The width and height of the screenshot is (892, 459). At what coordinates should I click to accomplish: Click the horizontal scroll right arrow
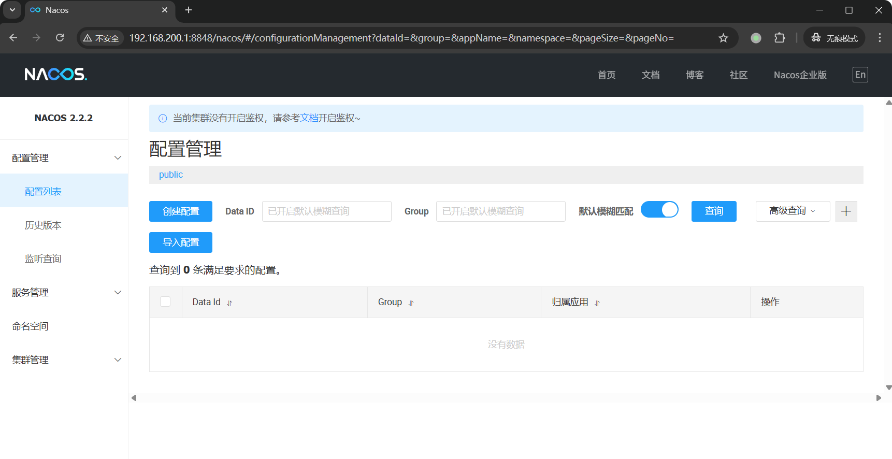[879, 398]
